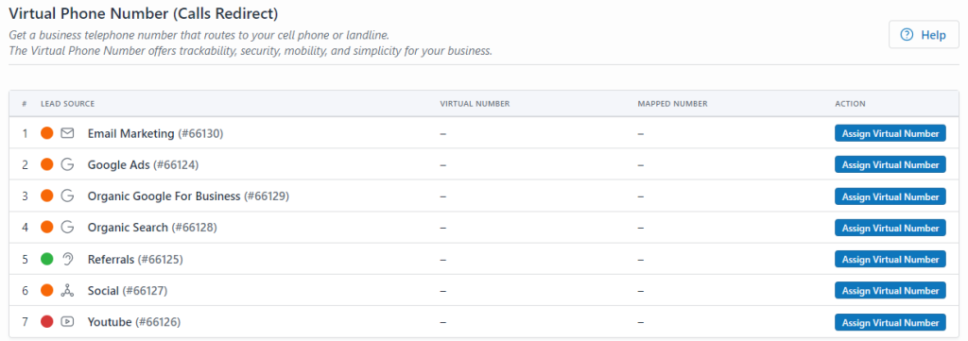Click green status dot for Referrals
This screenshot has width=968, height=341.
[47, 259]
